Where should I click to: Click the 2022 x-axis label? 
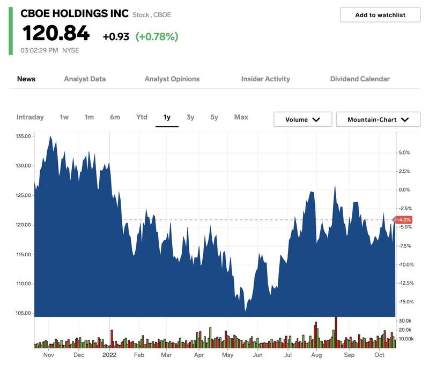109,355
